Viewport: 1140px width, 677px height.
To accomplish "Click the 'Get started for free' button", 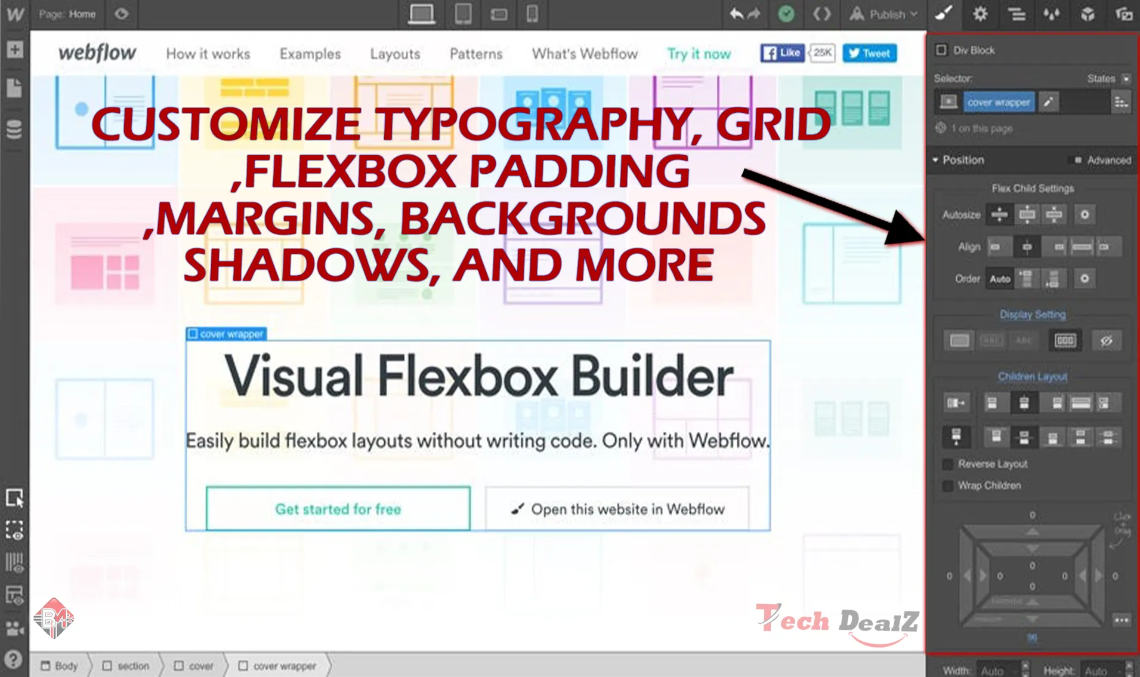I will [x=338, y=509].
